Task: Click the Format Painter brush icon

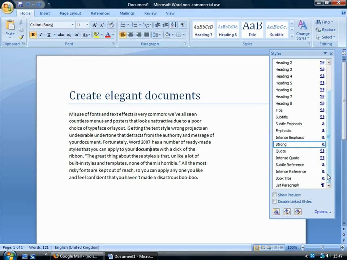Action: pyautogui.click(x=21, y=37)
